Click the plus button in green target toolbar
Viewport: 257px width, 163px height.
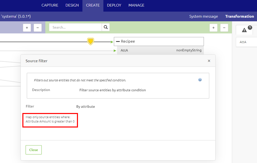213,28
